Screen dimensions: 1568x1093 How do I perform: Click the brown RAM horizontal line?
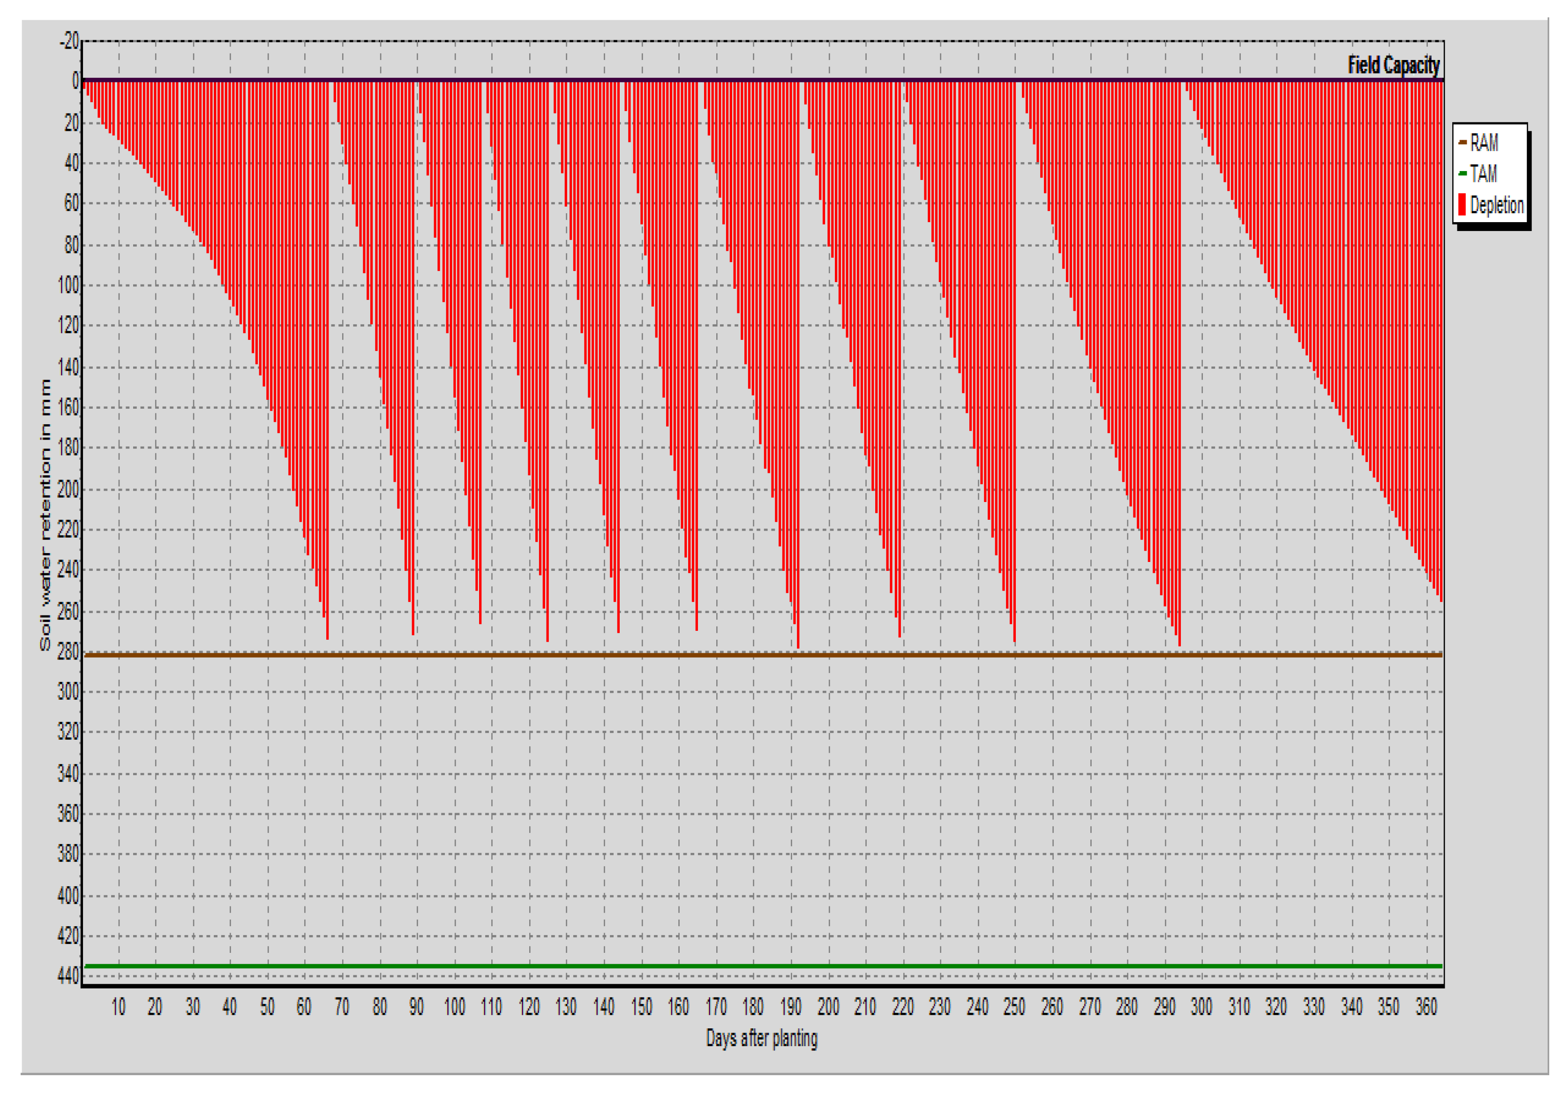pos(751,655)
